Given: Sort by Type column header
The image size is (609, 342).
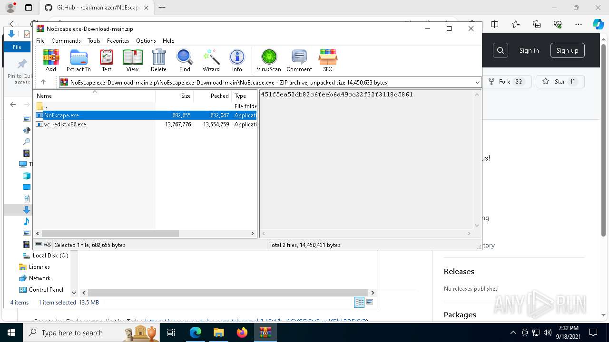Looking at the screenshot, I should pos(244,96).
